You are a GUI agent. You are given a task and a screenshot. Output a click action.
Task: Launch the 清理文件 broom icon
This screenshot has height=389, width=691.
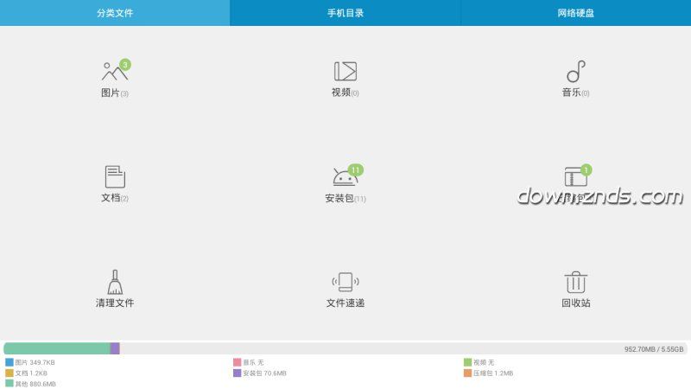click(x=115, y=283)
